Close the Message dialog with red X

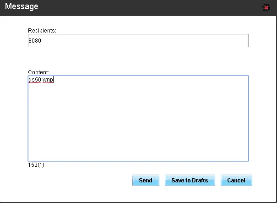pyautogui.click(x=266, y=8)
